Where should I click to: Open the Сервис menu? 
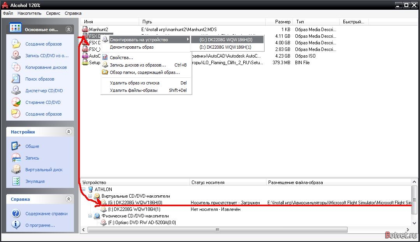53,13
